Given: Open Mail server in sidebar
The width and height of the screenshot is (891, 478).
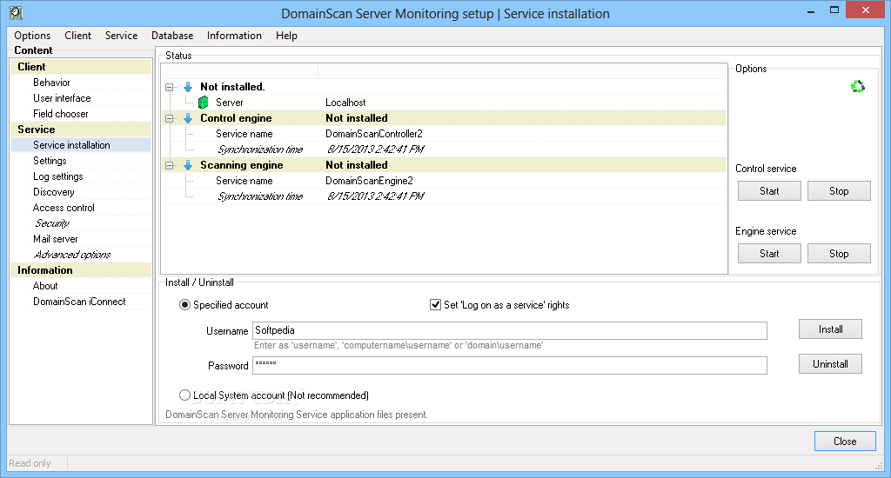Looking at the screenshot, I should [x=56, y=239].
